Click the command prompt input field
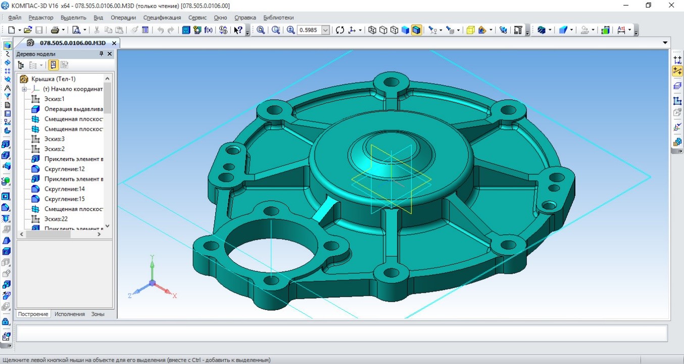 (341, 333)
